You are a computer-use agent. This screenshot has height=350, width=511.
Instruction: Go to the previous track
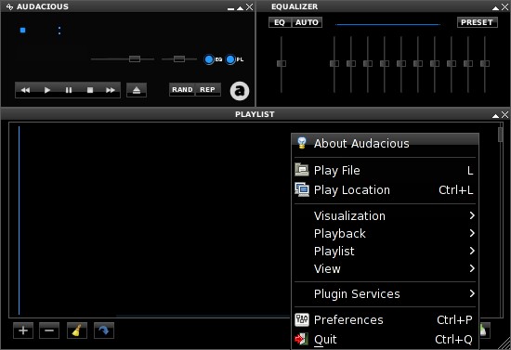click(x=25, y=90)
